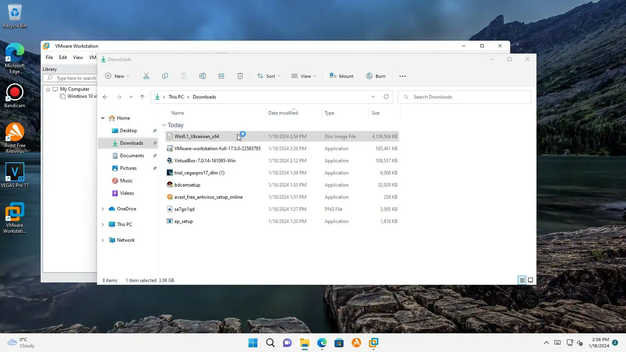Select bdcamsetup file
Image resolution: width=626 pixels, height=352 pixels.
[x=282, y=185]
